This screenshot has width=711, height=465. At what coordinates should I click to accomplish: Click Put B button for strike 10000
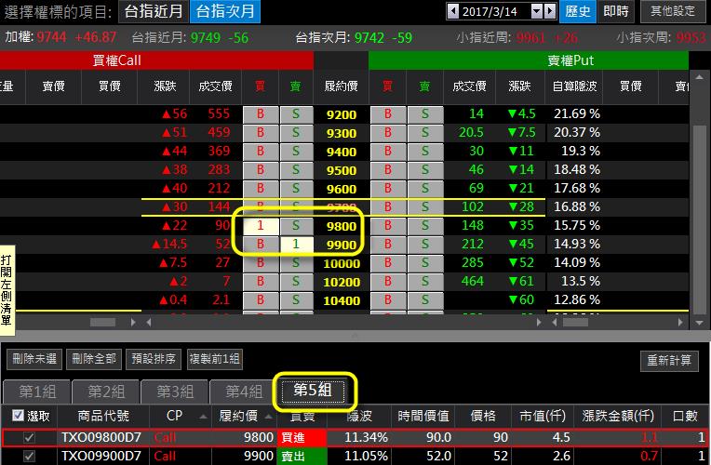(388, 263)
